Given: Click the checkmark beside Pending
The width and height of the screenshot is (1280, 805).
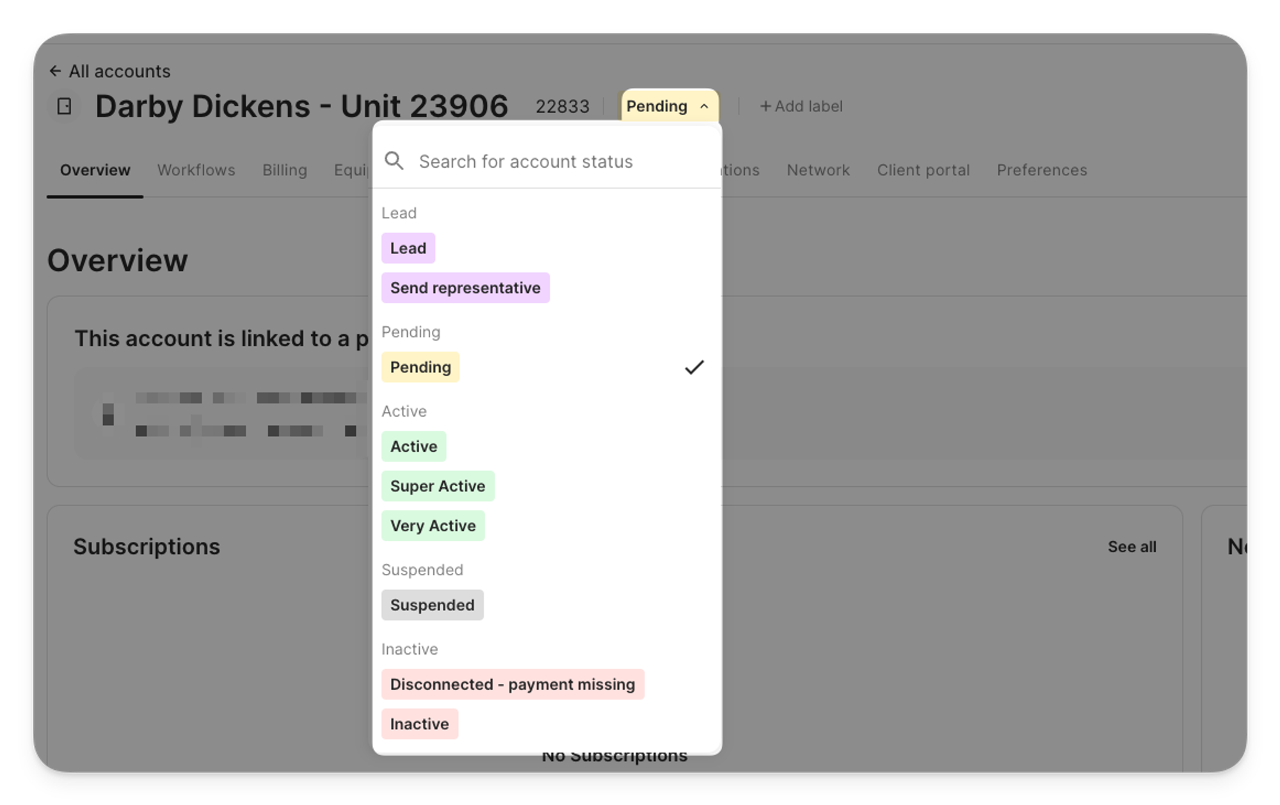Looking at the screenshot, I should click(x=694, y=367).
